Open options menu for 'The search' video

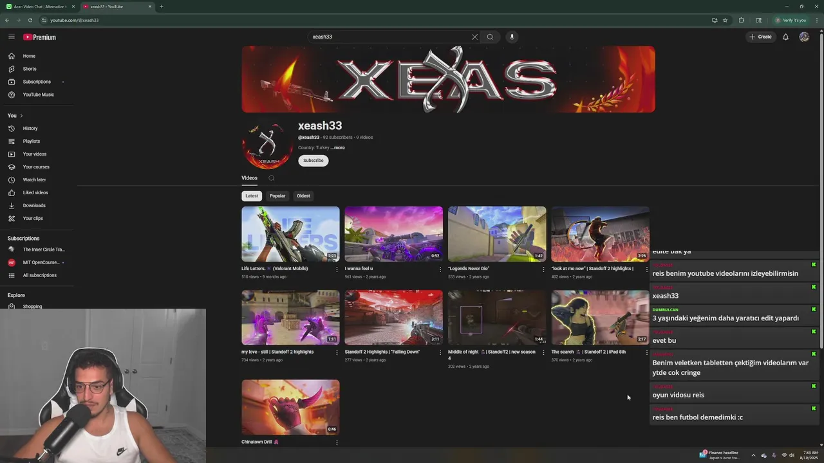coord(646,352)
